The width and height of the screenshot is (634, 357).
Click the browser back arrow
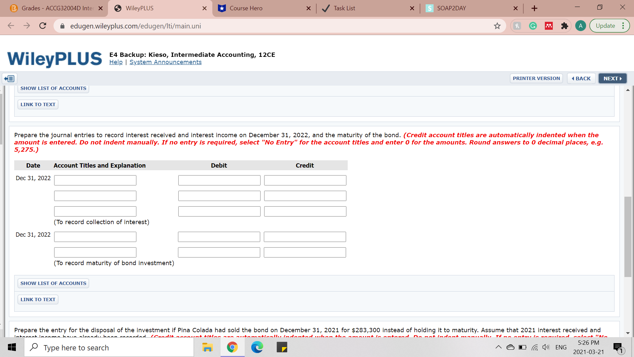[x=11, y=26]
